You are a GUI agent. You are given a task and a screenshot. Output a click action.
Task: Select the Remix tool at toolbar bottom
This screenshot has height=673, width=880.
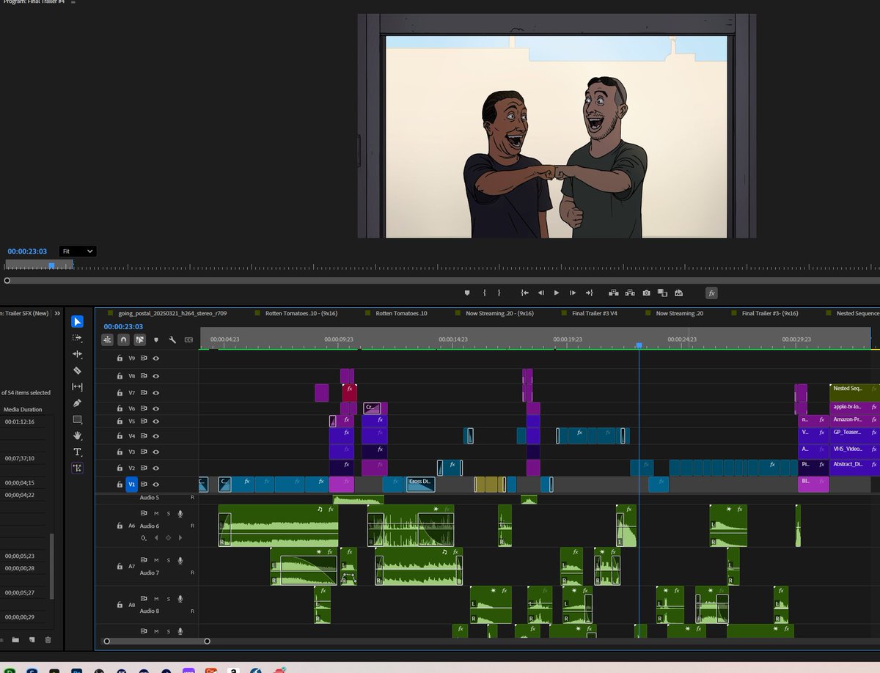tap(77, 468)
